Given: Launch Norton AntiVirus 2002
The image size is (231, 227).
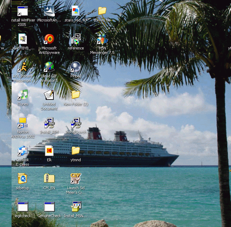Looking at the screenshot, I should (22, 123).
